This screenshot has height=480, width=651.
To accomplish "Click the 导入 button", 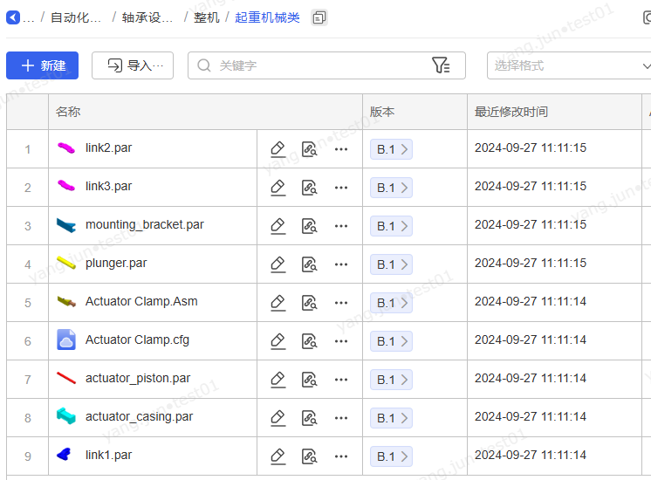I will (x=133, y=65).
